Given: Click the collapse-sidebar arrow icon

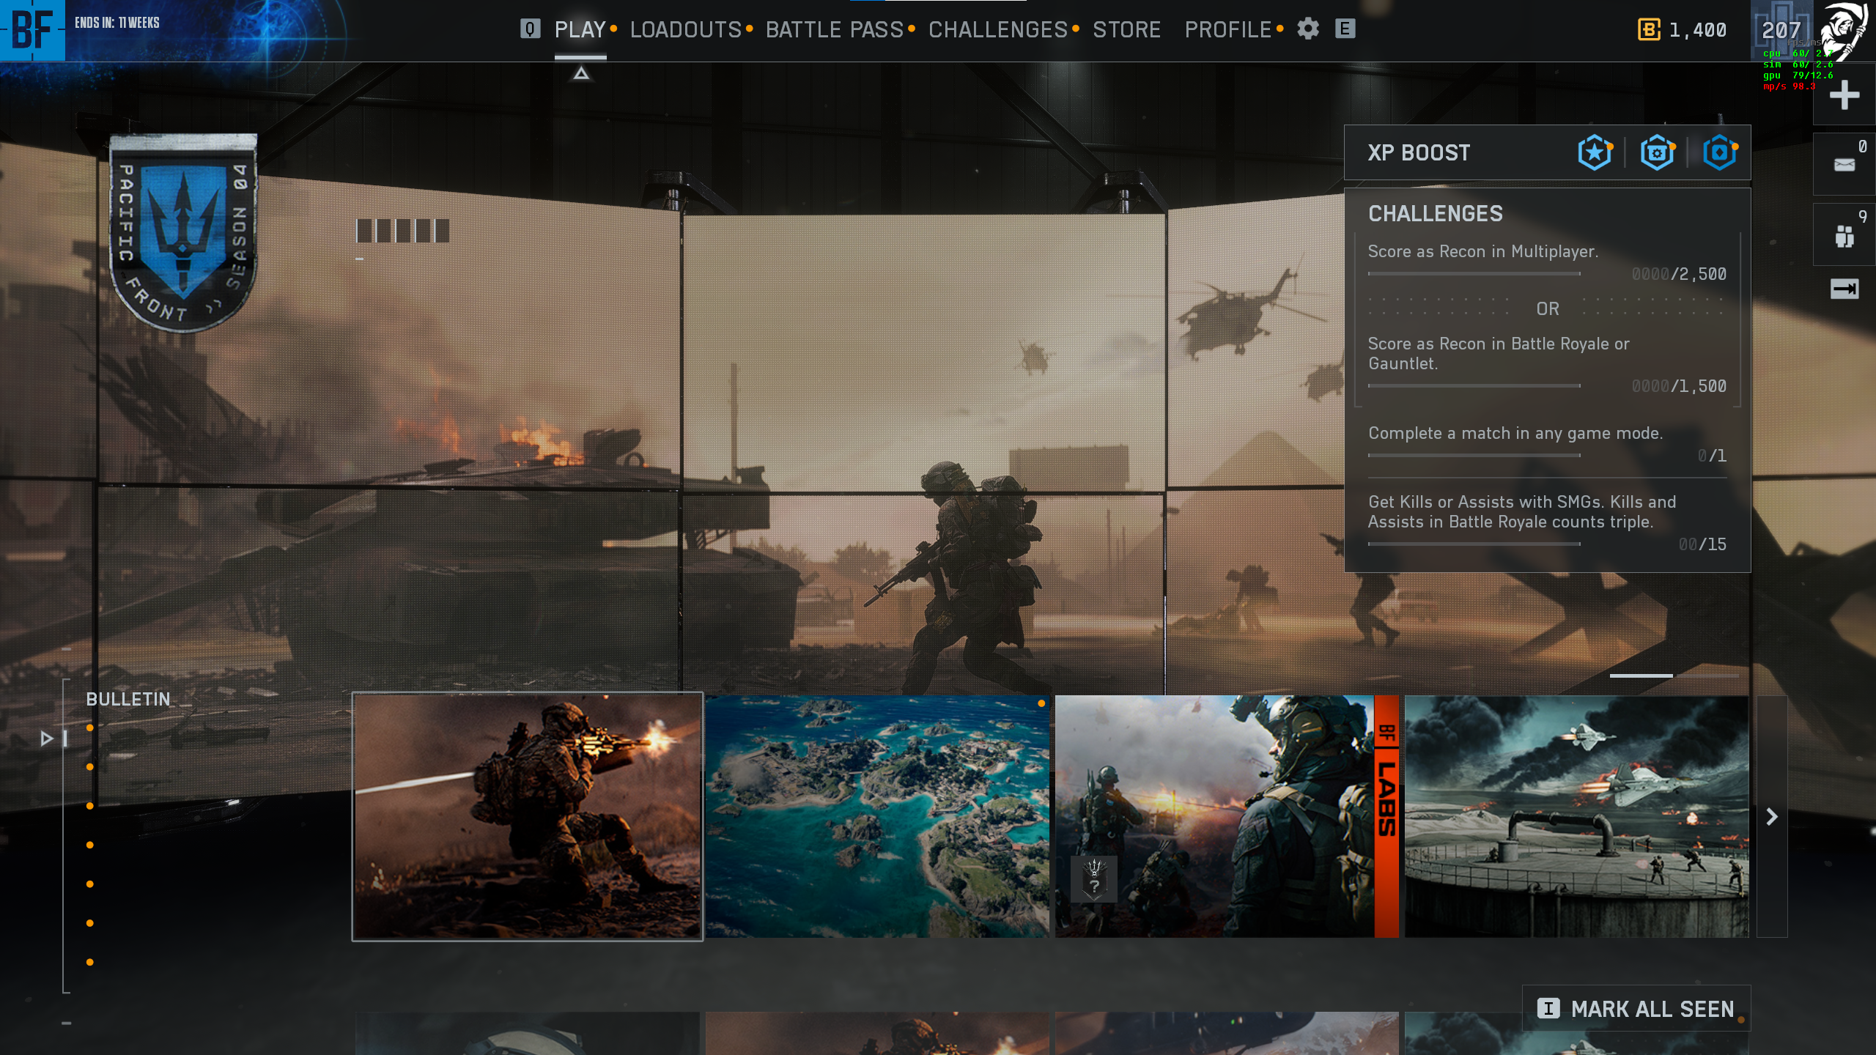Looking at the screenshot, I should [1844, 289].
